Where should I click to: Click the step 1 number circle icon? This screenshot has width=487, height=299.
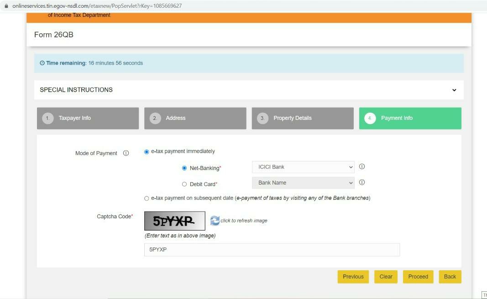tap(48, 118)
